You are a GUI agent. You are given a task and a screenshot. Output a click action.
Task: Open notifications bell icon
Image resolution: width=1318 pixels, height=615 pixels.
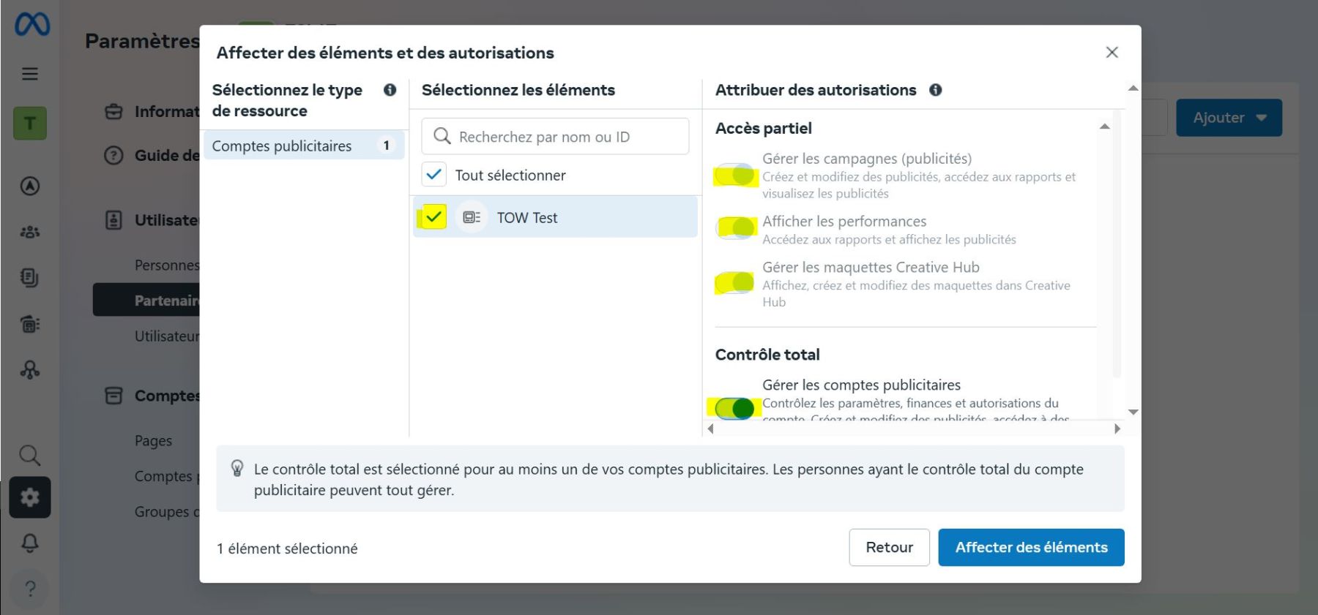(x=30, y=543)
